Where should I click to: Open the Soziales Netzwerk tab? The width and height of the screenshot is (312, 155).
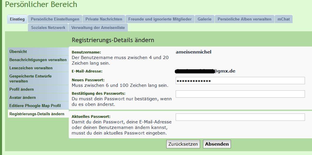(x=48, y=27)
